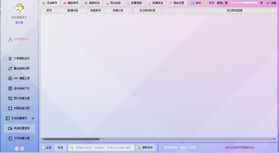This screenshot has width=279, height=153.
Task: Click the username 是羚啊 link
Action: point(19,22)
